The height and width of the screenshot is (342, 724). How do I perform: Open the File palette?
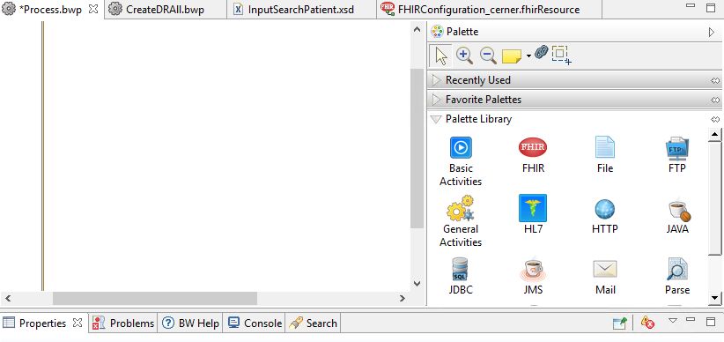tap(604, 155)
